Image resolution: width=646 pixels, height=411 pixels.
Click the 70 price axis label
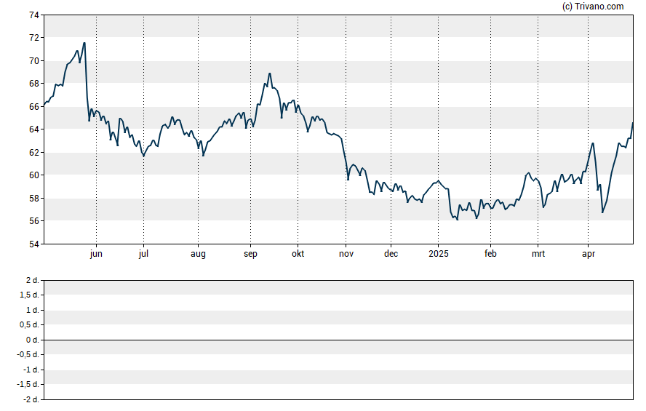tap(33, 61)
